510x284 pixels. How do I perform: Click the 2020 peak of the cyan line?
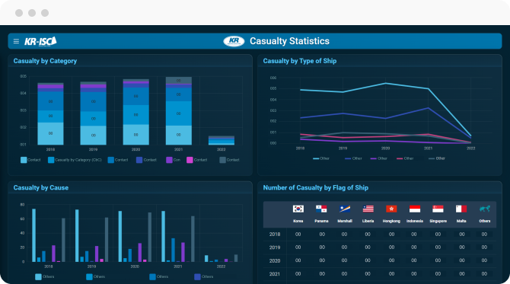pos(385,83)
